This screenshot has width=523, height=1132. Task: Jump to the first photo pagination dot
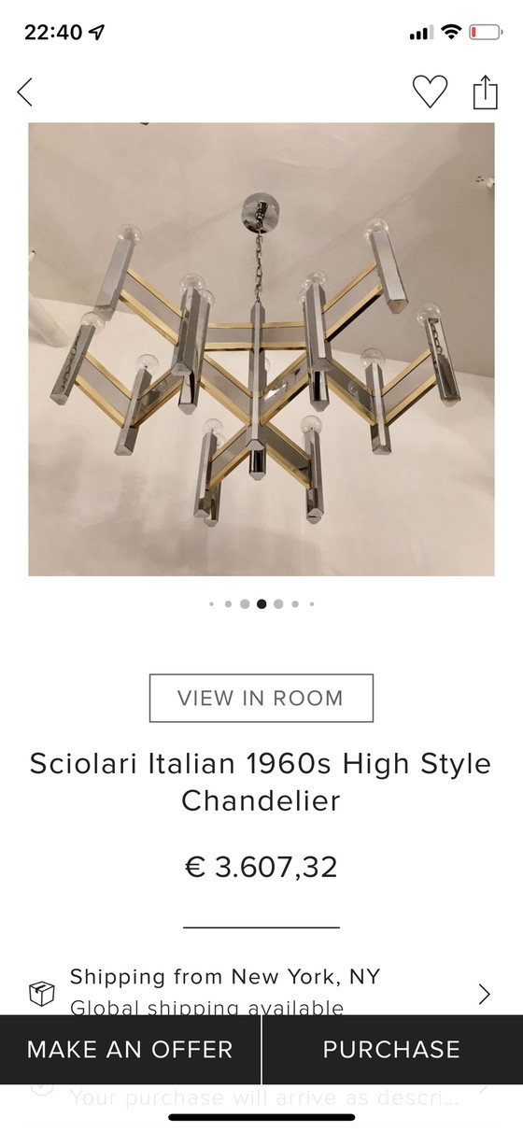[212, 604]
